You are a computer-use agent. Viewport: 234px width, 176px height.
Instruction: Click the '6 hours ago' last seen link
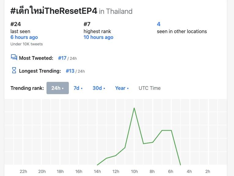[x=24, y=37]
